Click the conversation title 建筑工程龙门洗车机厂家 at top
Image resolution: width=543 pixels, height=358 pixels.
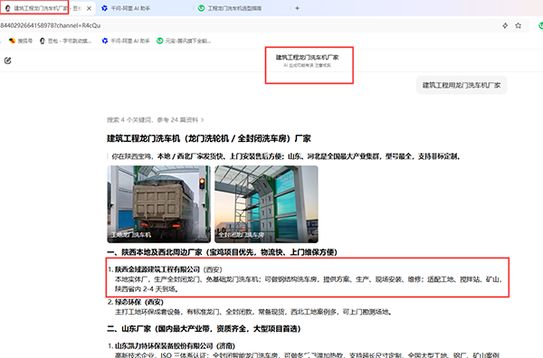pos(307,58)
